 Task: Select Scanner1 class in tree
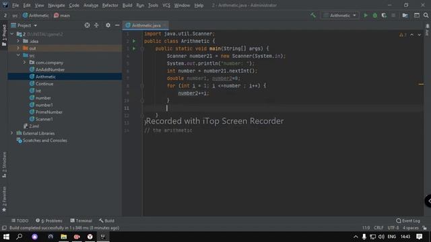(44, 119)
